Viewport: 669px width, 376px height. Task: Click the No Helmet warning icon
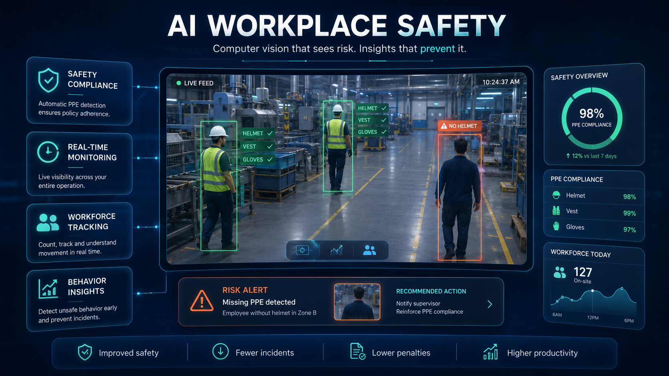[x=444, y=126]
